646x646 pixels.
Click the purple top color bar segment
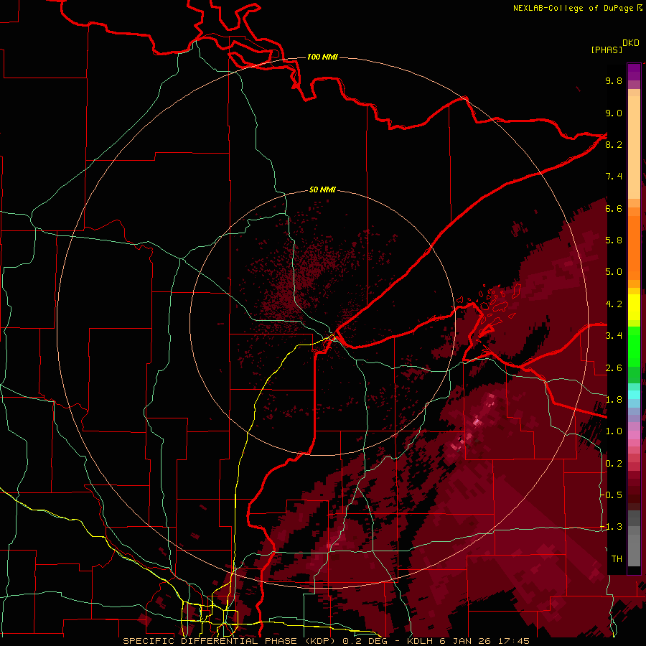(x=634, y=72)
